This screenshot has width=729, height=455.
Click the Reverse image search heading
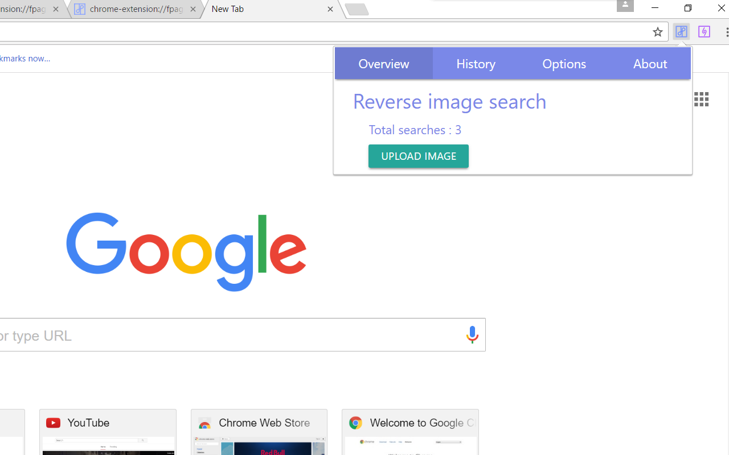coord(449,101)
